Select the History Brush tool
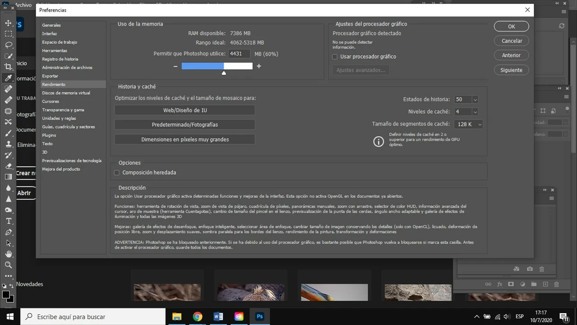This screenshot has width=577, height=325. tap(8, 155)
